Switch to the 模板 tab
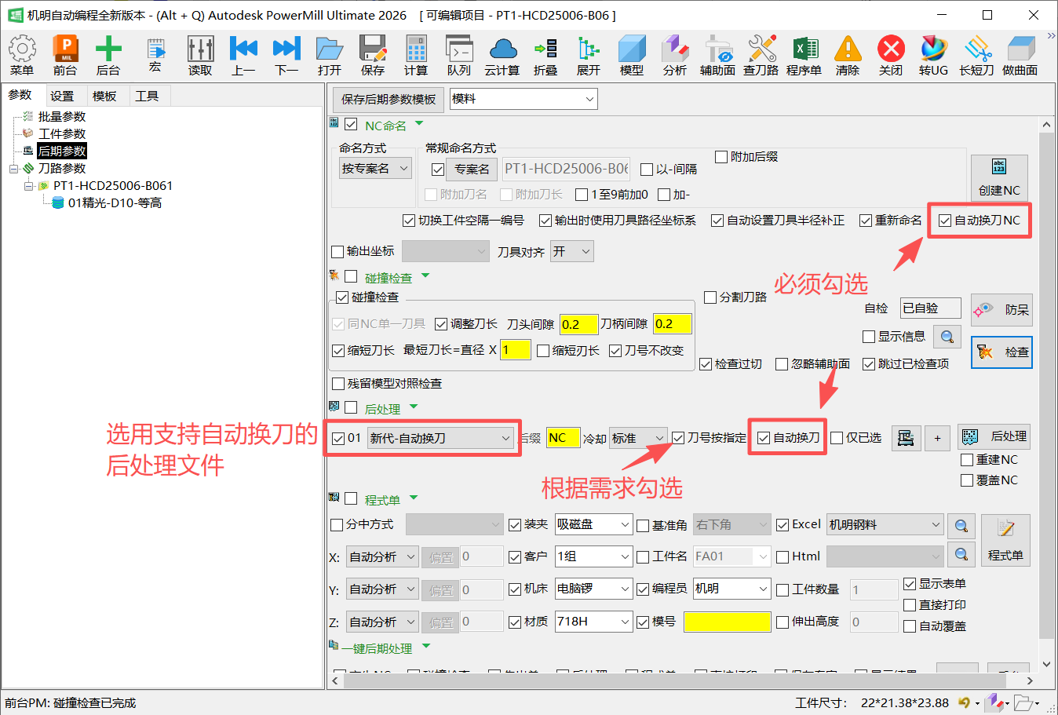The width and height of the screenshot is (1058, 715). click(104, 96)
